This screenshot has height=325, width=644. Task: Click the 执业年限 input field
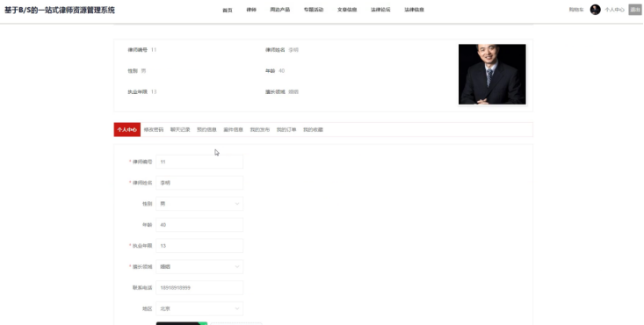point(199,246)
